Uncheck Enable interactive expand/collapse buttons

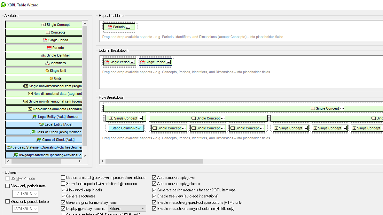coord(154,202)
